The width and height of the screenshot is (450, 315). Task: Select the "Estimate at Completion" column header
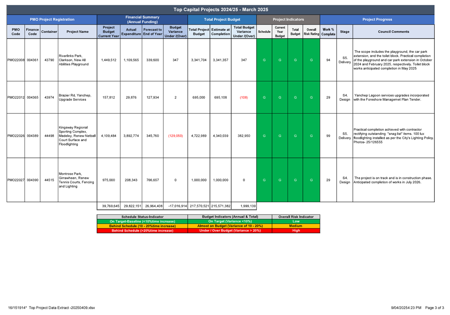click(x=221, y=31)
